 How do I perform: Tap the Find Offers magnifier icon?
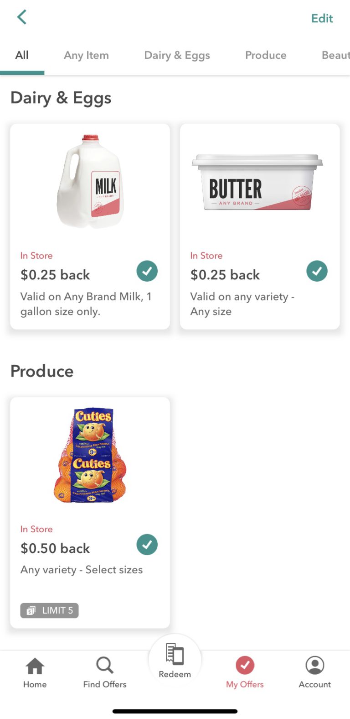[x=105, y=666]
